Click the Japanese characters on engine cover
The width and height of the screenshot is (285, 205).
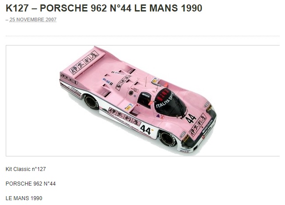pyautogui.click(x=123, y=83)
